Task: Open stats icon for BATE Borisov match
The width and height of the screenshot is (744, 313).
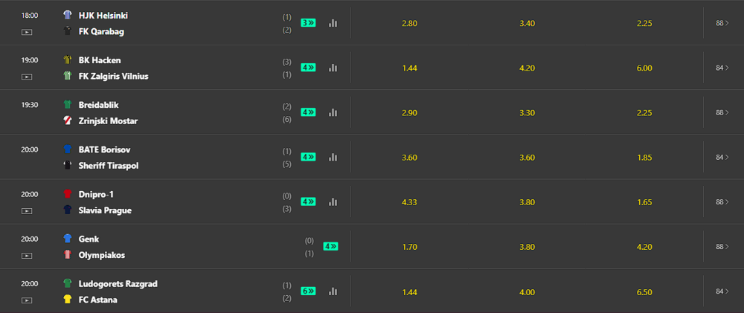Action: point(333,157)
